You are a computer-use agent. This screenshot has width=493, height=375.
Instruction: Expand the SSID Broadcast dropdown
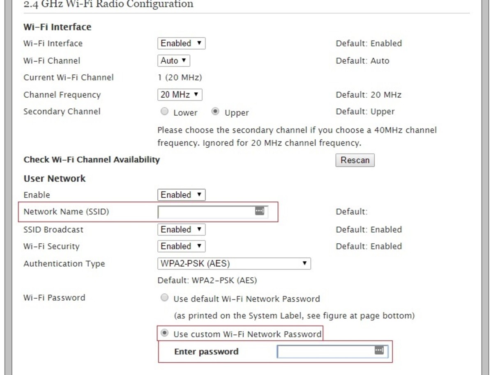(x=181, y=229)
